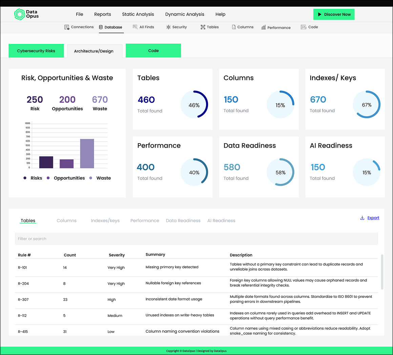
Task: Click the Tables 46% progress ring
Action: pyautogui.click(x=194, y=104)
